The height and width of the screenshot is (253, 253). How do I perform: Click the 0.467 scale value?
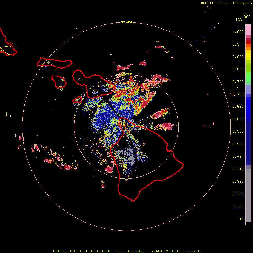238,157
